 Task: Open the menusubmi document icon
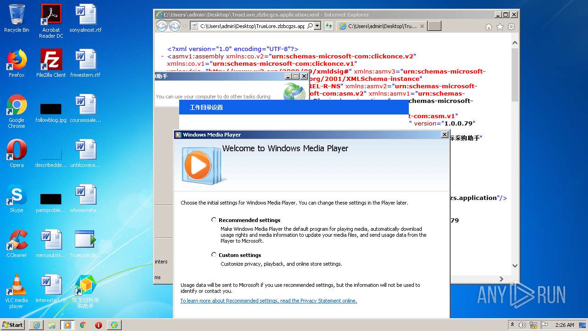coord(51,244)
